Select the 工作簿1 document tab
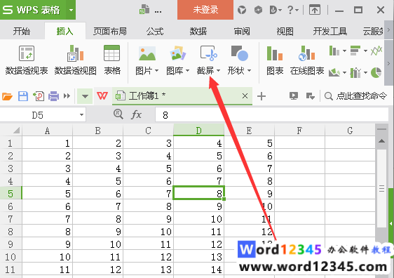This screenshot has width=394, height=278. (x=182, y=96)
